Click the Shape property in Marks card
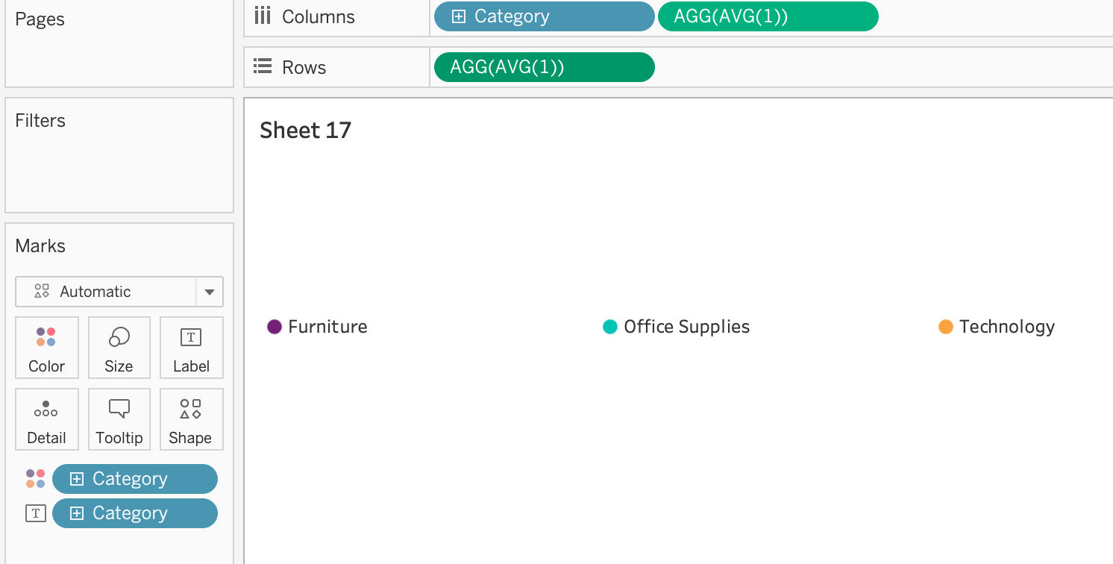 click(x=191, y=419)
